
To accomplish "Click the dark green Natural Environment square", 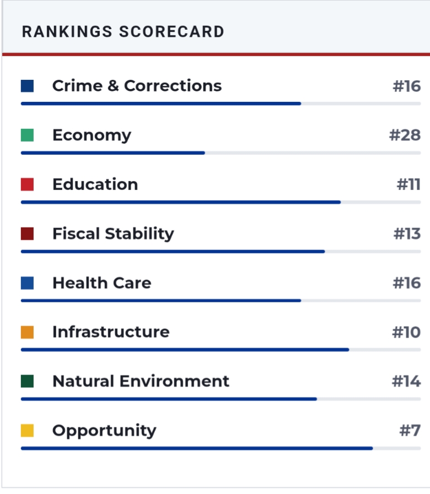I will click(x=27, y=381).
